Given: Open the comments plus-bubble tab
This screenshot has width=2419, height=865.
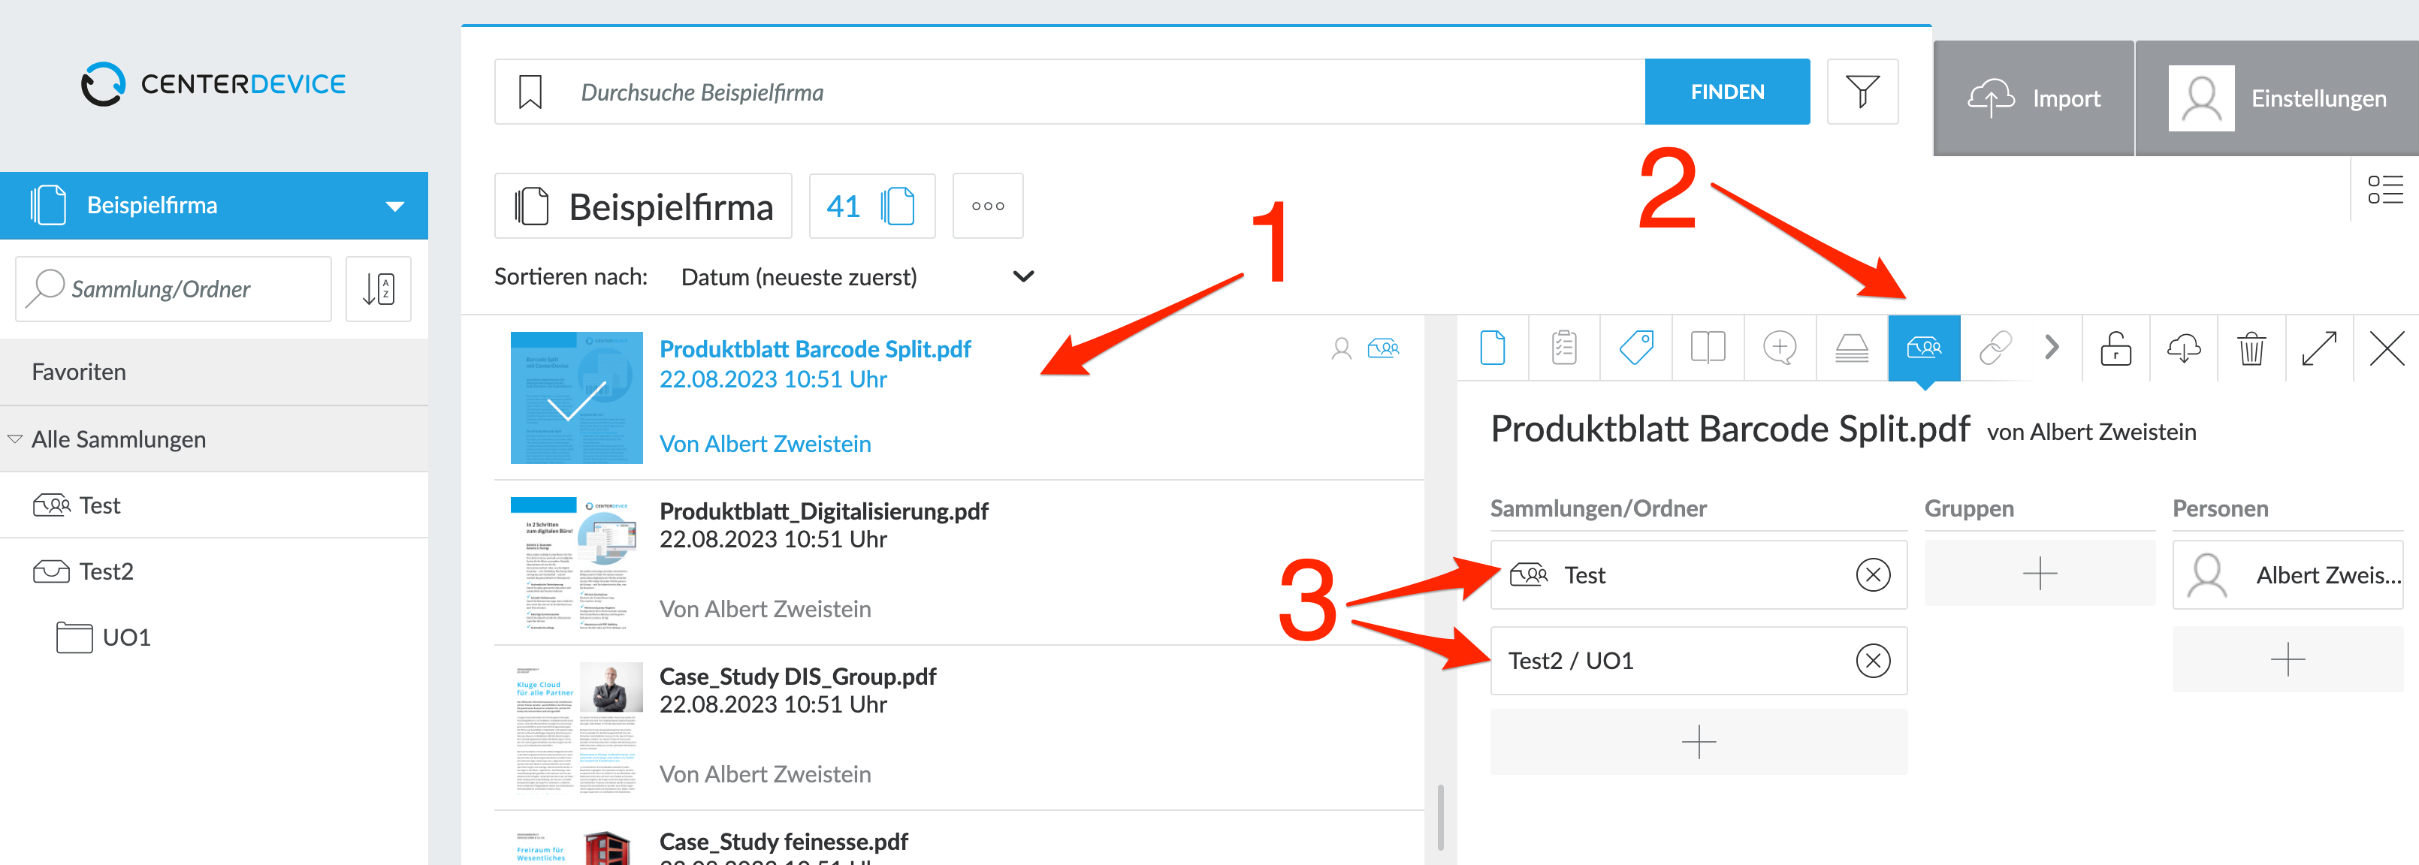Looking at the screenshot, I should pos(1780,348).
